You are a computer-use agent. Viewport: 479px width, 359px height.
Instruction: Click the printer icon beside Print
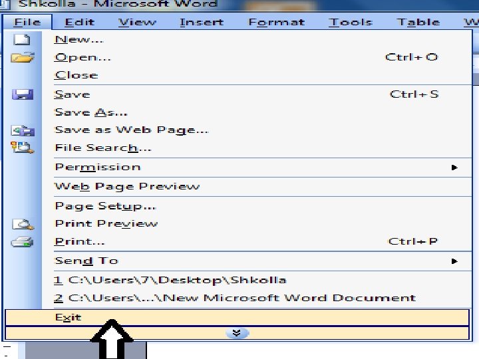22,242
